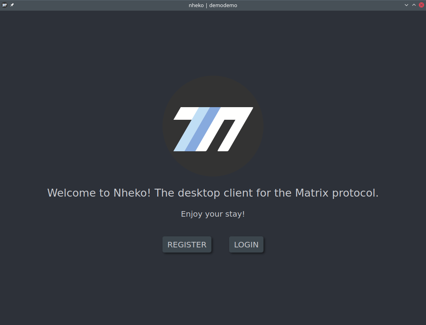Click the "Enjoy your stay!" subtitle

tap(213, 214)
